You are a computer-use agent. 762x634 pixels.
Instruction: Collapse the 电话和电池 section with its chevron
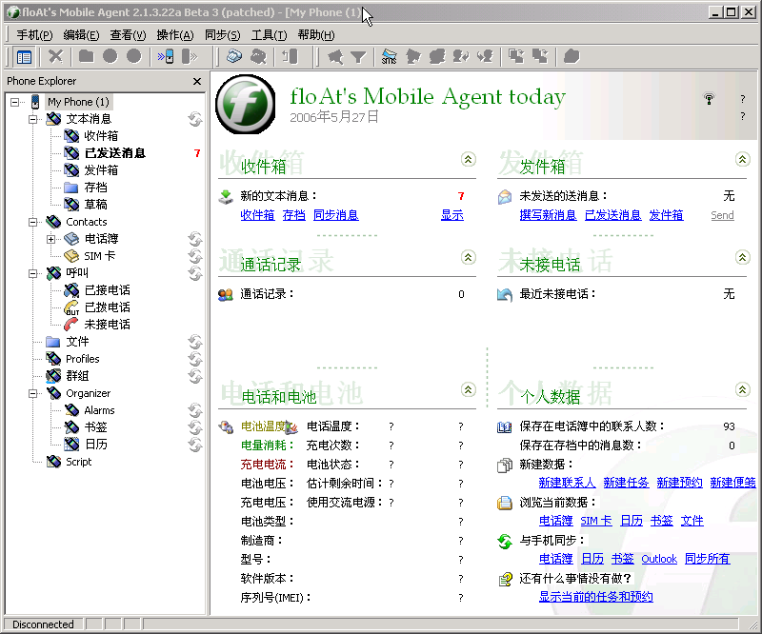pos(468,389)
